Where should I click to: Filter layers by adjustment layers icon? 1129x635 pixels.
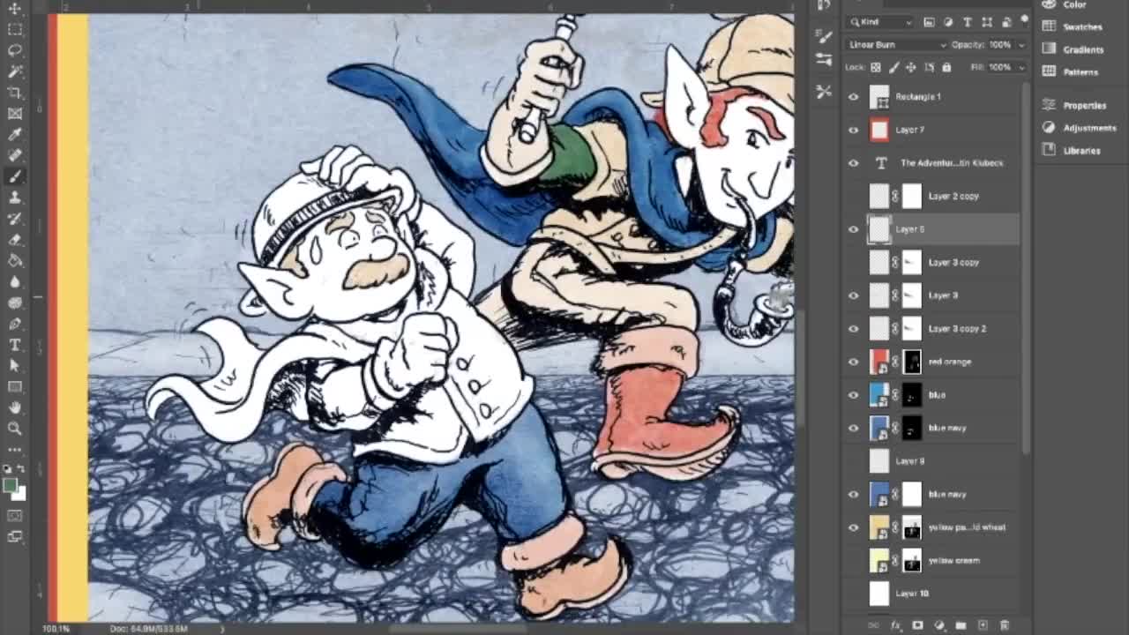(948, 22)
